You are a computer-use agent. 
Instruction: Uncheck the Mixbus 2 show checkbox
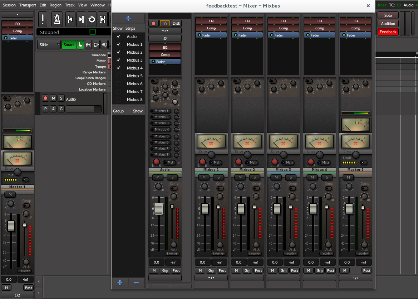(x=118, y=52)
